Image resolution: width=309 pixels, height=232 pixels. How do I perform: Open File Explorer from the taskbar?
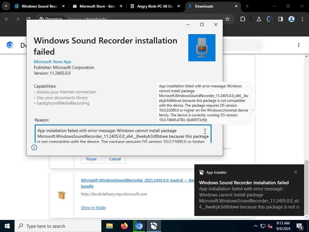(109, 226)
